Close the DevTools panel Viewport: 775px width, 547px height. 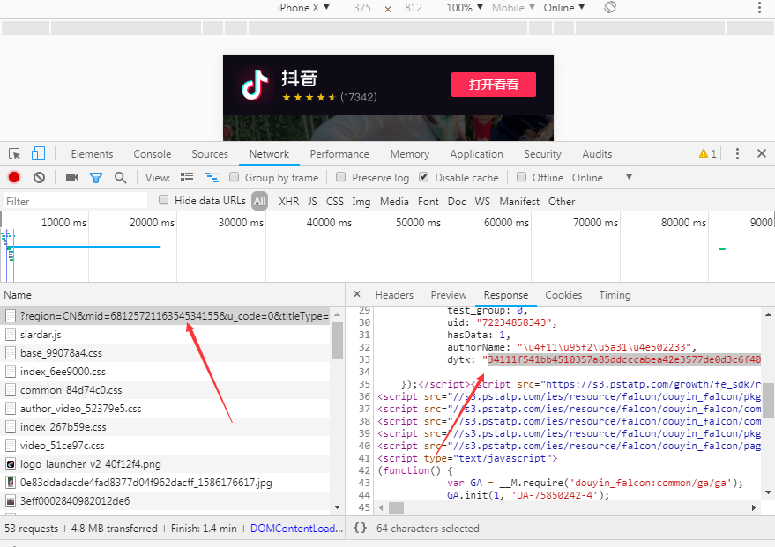click(x=762, y=153)
